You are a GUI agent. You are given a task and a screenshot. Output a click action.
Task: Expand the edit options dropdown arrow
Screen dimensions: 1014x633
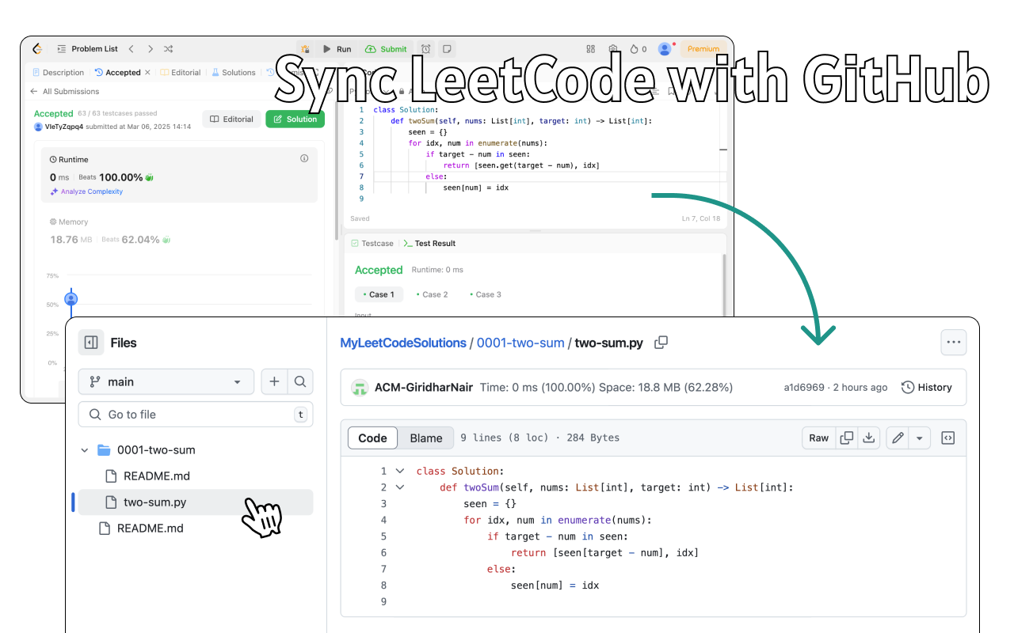pyautogui.click(x=919, y=438)
